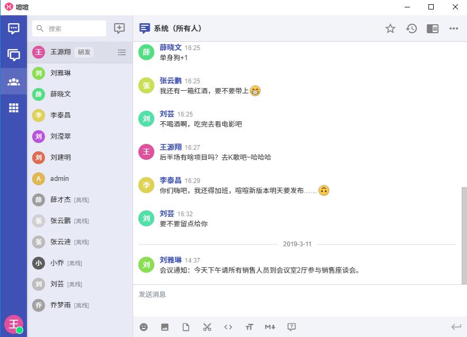Select the scissors screenshot tool

pos(207,327)
